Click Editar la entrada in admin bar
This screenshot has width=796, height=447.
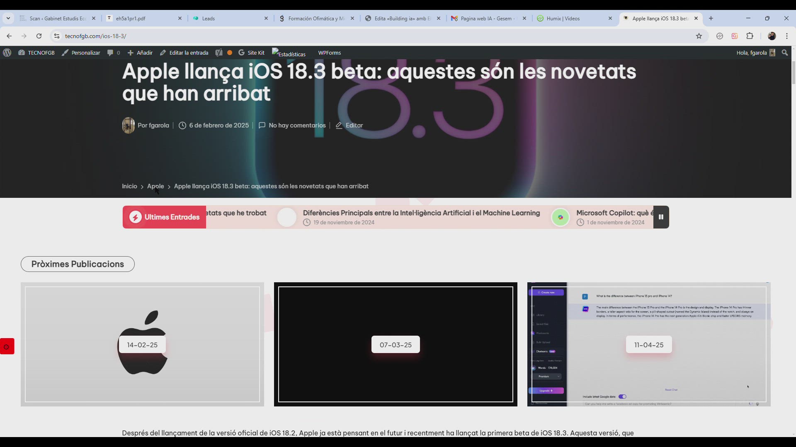184,53
